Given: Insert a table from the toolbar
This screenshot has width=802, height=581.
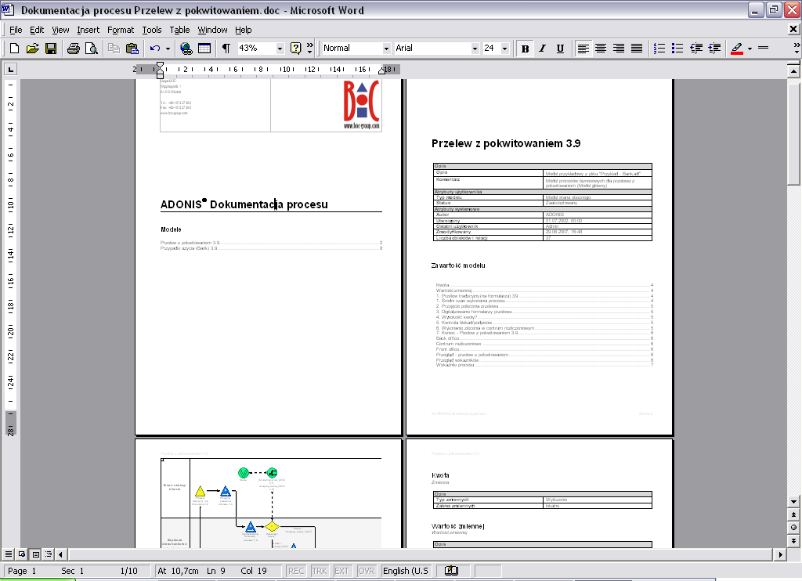Looking at the screenshot, I should point(204,48).
